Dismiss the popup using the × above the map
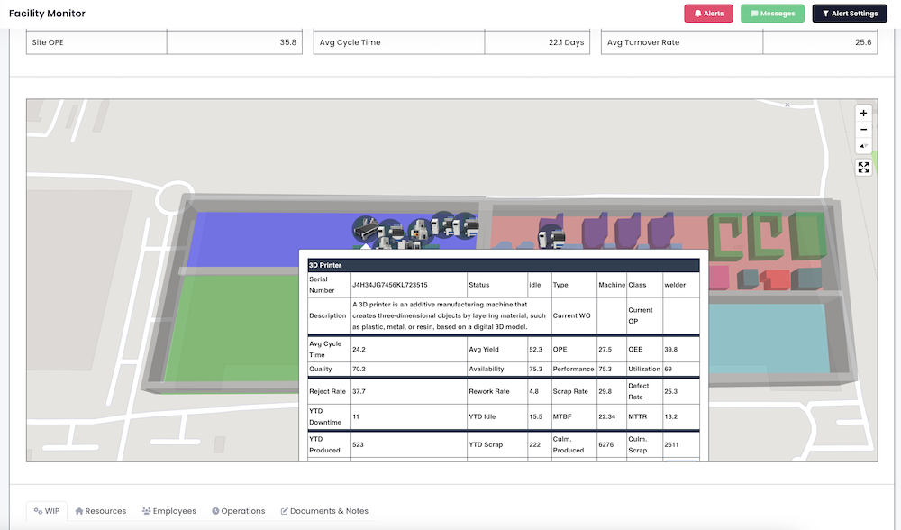This screenshot has height=530, width=901. 788,105
